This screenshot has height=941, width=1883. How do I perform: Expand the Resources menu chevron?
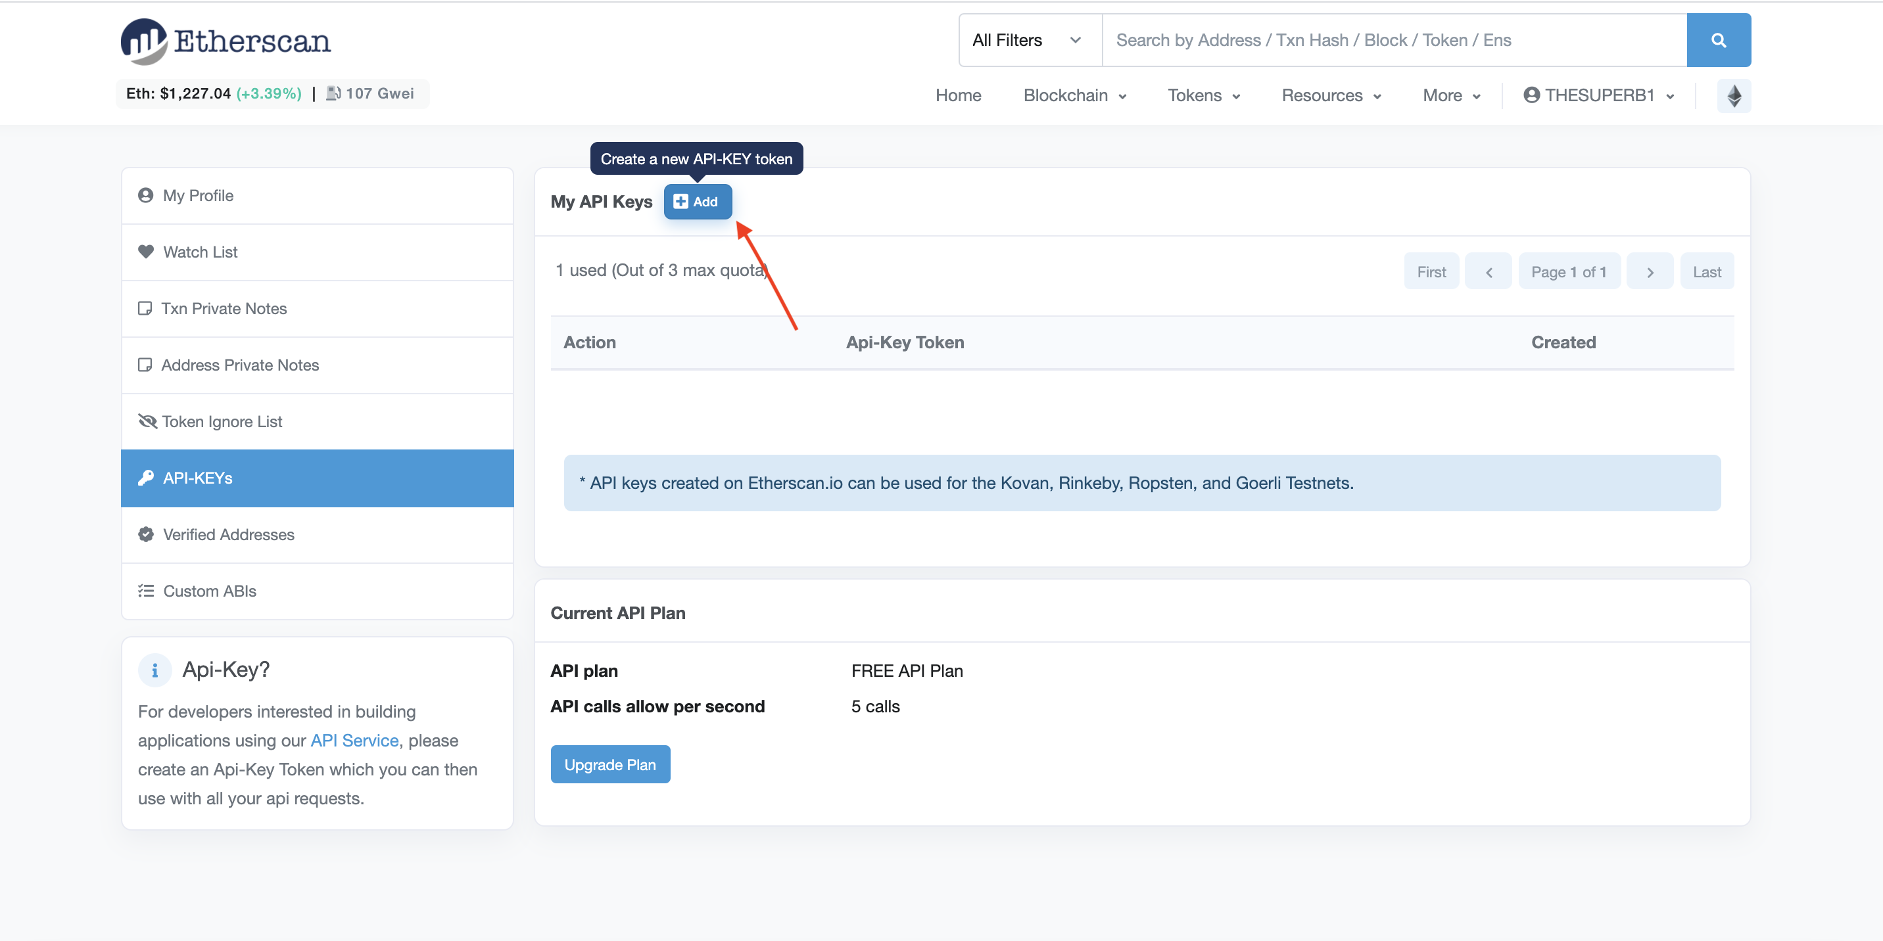[1377, 96]
